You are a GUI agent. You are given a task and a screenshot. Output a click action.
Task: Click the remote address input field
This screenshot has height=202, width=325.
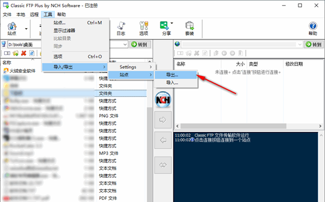pyautogui.click(x=239, y=44)
